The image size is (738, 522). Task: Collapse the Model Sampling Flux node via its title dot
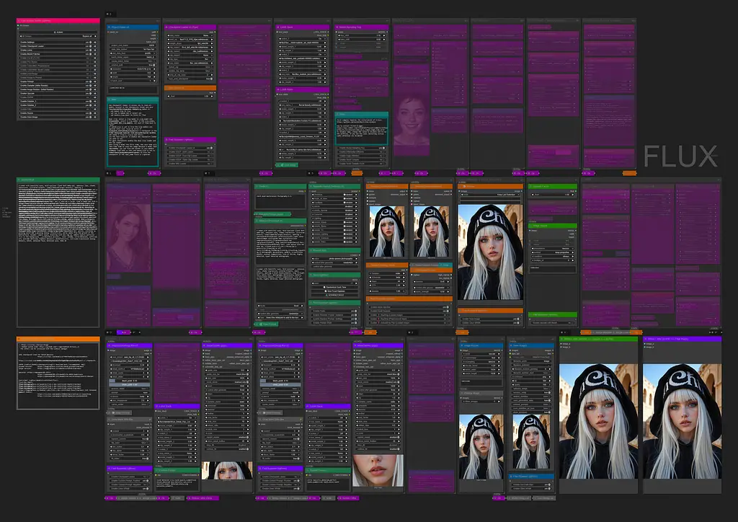click(x=337, y=27)
